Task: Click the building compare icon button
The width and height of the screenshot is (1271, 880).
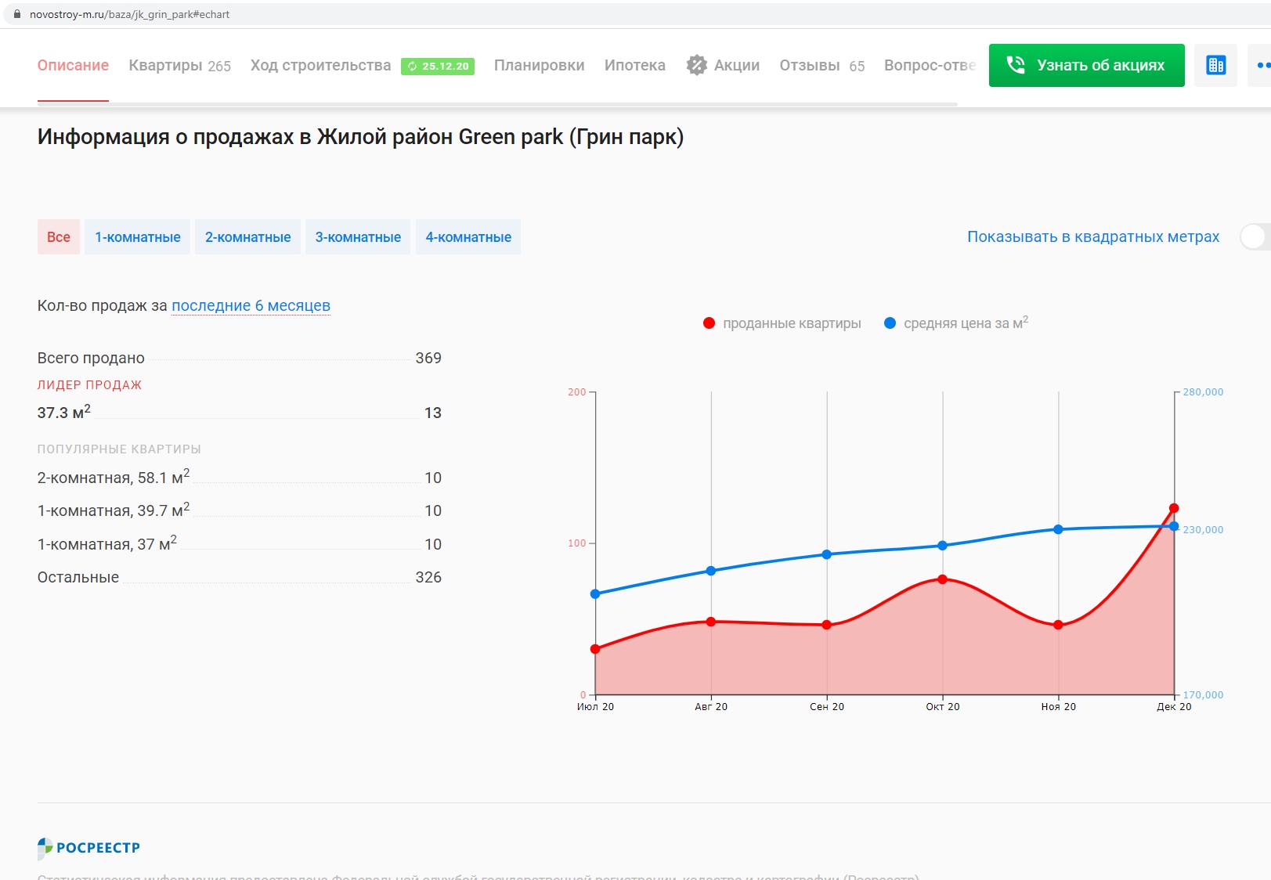Action: point(1215,66)
